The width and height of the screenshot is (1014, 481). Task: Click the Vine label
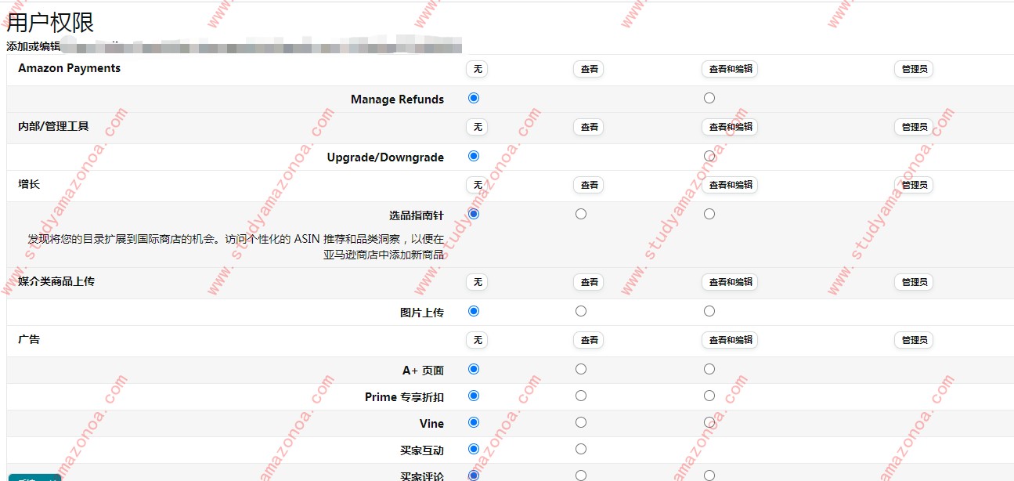pyautogui.click(x=431, y=424)
